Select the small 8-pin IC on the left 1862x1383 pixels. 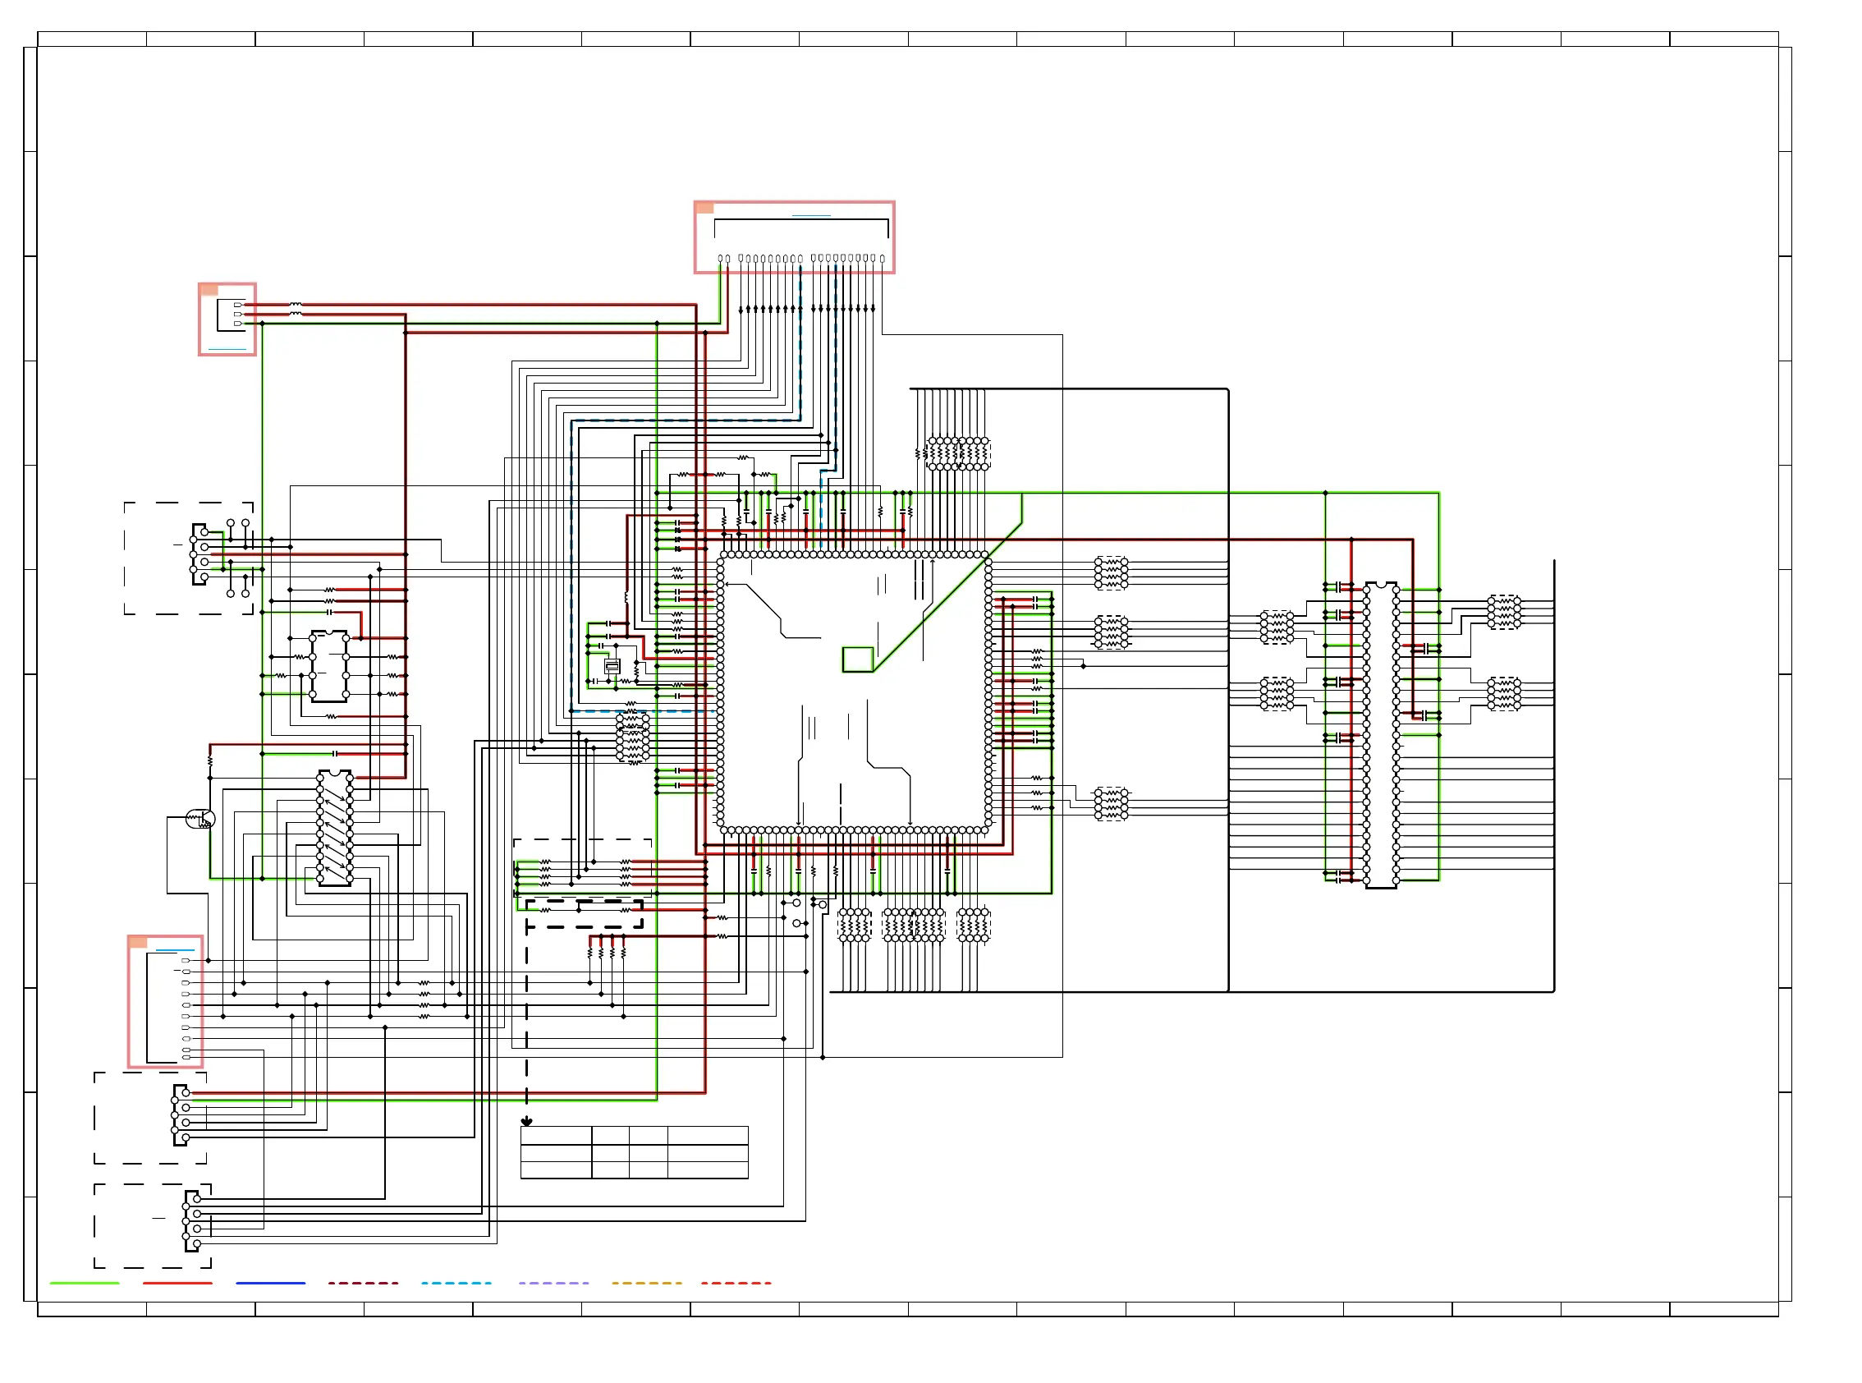click(329, 666)
